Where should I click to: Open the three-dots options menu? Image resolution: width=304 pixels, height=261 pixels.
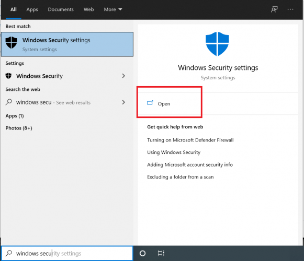(290, 9)
